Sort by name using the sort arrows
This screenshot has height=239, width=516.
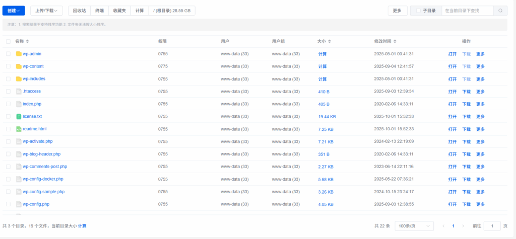(x=27, y=41)
